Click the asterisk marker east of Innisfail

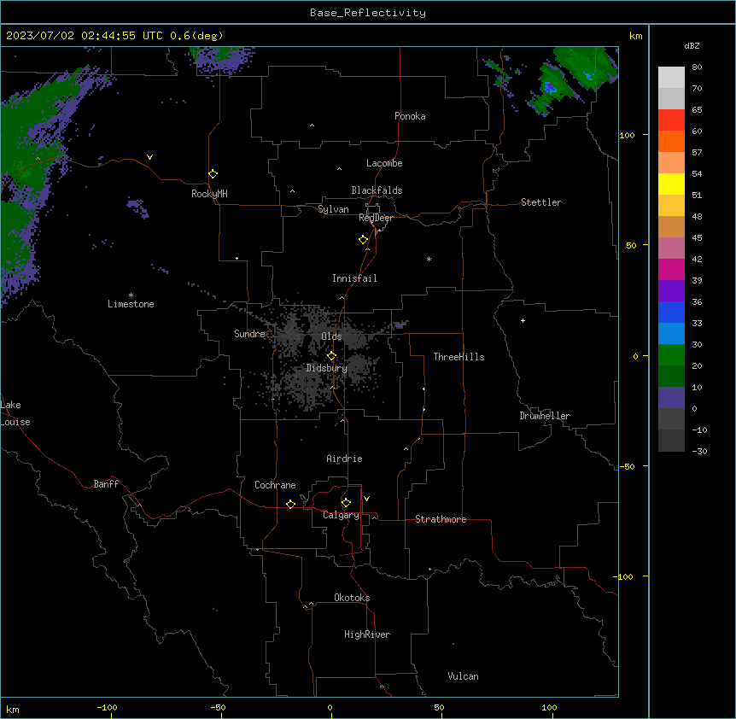[x=429, y=259]
